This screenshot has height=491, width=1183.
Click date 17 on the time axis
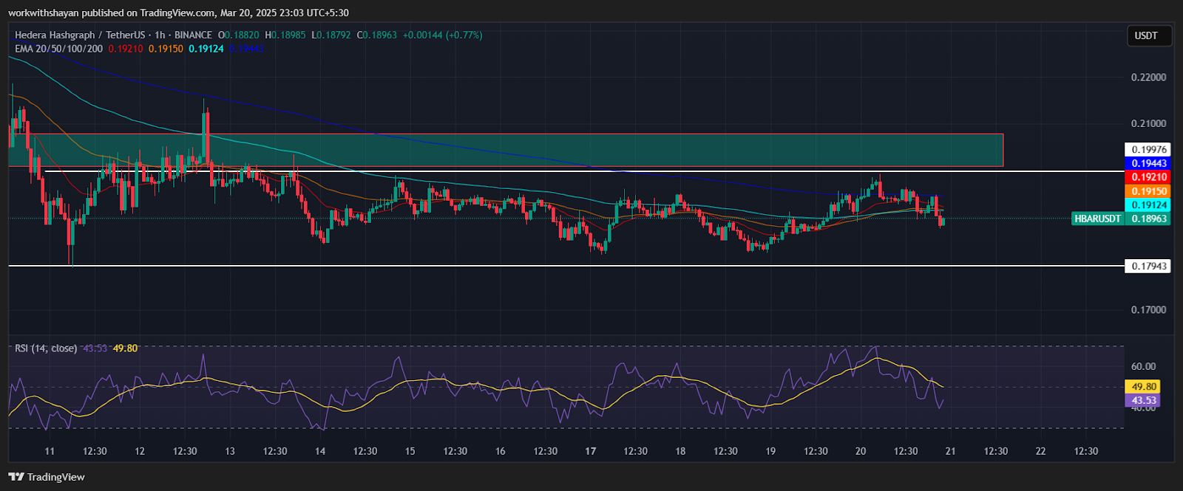(590, 451)
